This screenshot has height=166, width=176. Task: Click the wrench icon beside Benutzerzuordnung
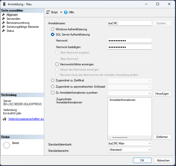point(4,23)
